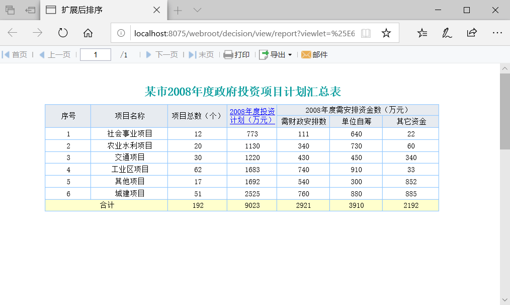Open reading view book icon
The image size is (510, 305).
[x=366, y=33]
